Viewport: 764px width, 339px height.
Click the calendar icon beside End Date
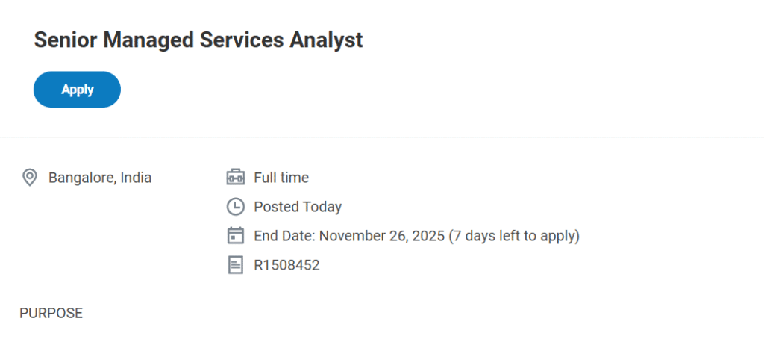click(235, 236)
